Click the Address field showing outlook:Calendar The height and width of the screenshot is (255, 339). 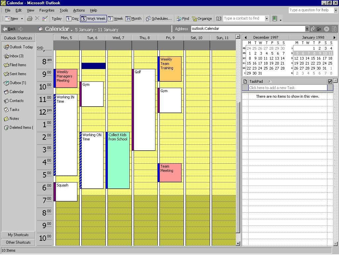[248, 28]
